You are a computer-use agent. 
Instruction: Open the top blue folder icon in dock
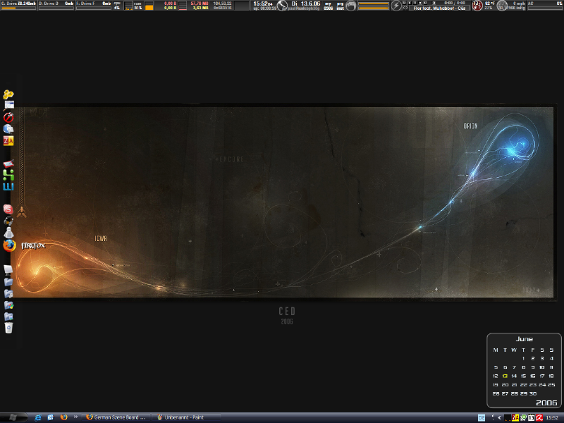pyautogui.click(x=8, y=282)
